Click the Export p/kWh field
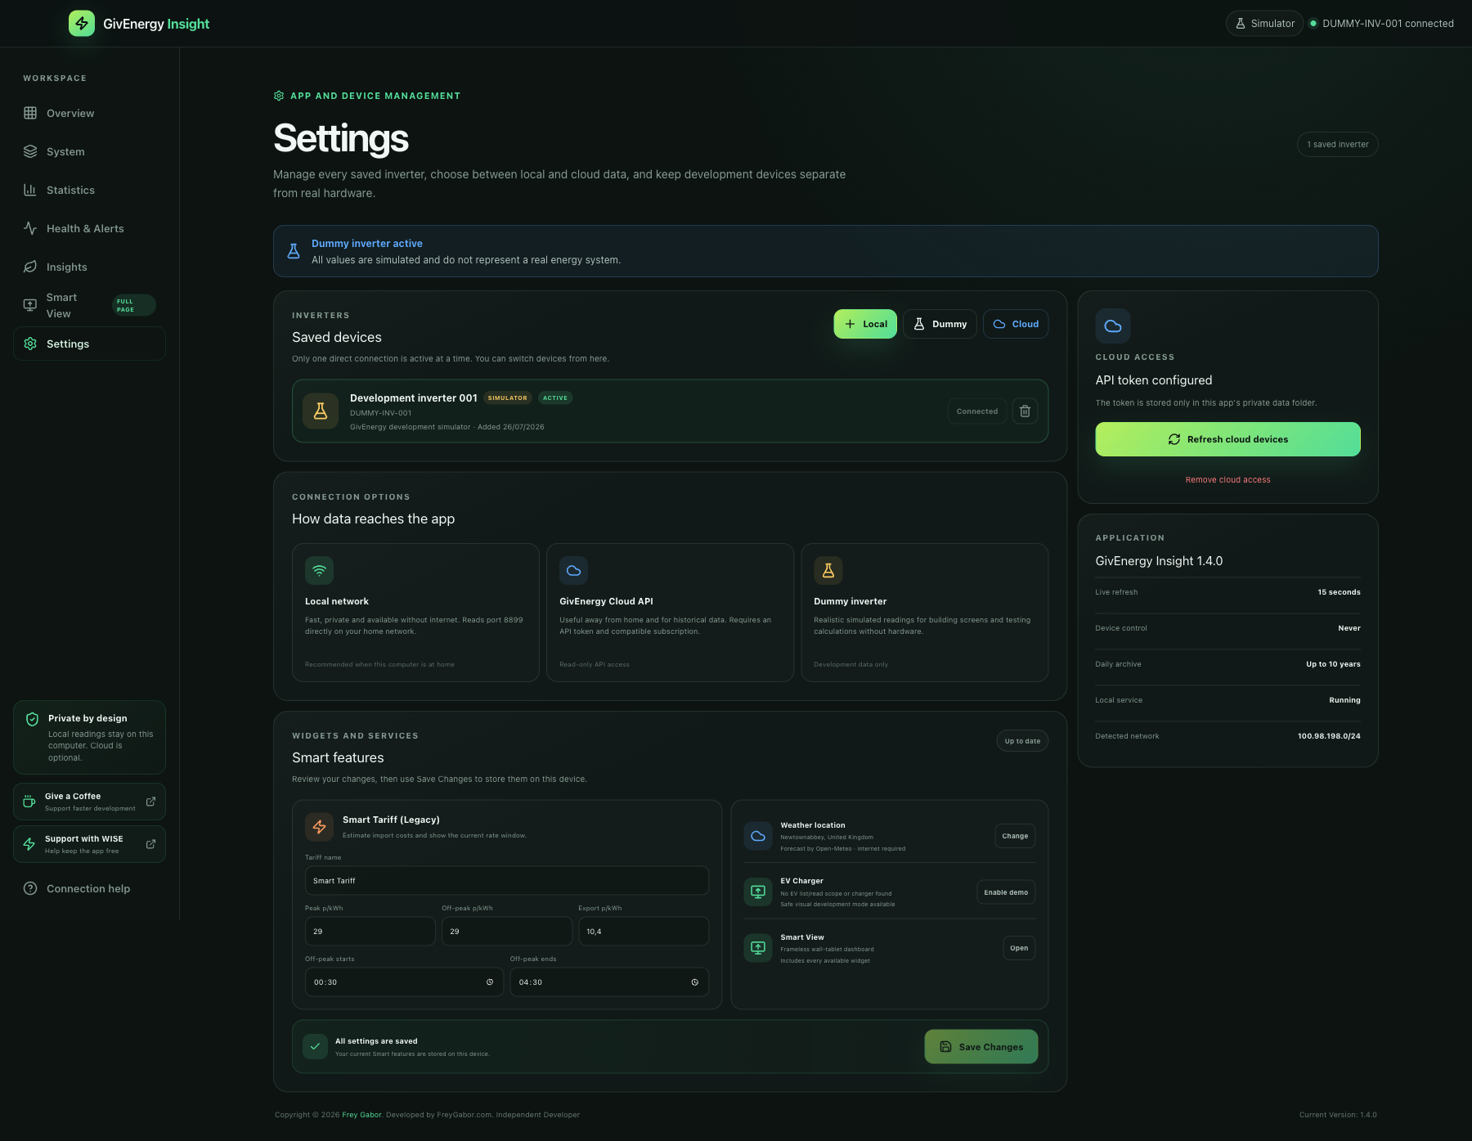Screen dimensions: 1472x1141 644,932
